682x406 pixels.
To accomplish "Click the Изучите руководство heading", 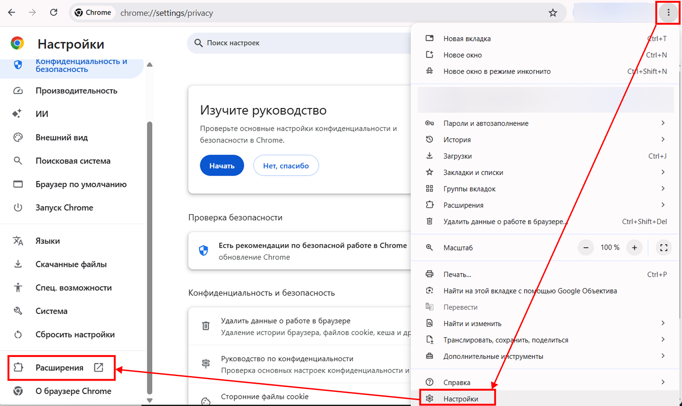I will [263, 110].
